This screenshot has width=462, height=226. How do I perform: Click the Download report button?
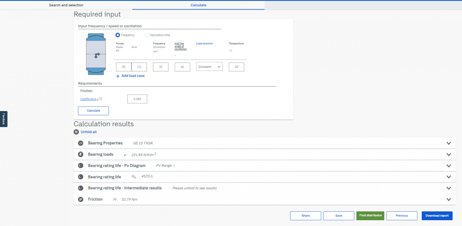(x=437, y=216)
